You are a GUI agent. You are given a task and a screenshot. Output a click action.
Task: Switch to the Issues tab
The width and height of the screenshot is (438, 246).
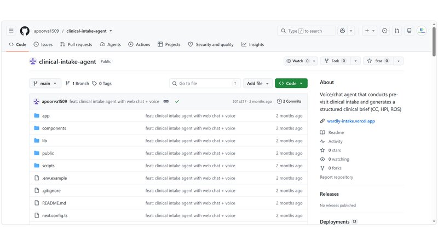click(x=43, y=45)
